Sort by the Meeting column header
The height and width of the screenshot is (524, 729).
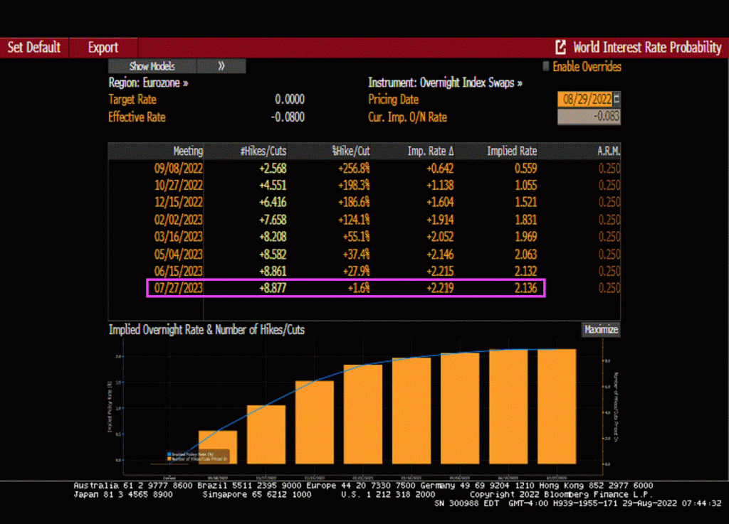(x=188, y=151)
